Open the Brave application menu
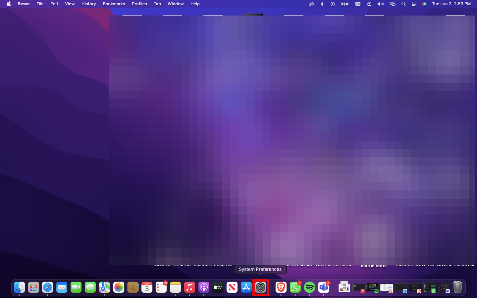 [24, 4]
